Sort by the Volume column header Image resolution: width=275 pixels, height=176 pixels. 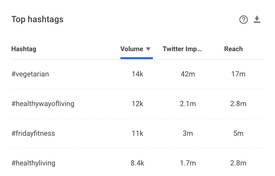pyautogui.click(x=132, y=49)
